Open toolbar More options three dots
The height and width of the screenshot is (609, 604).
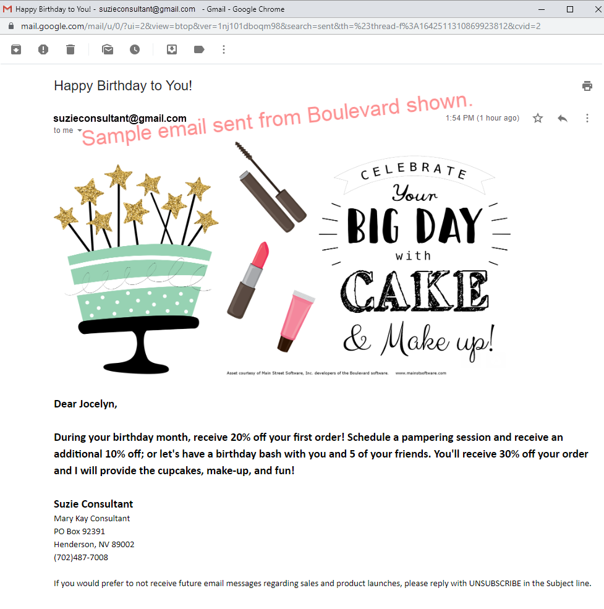(x=224, y=49)
